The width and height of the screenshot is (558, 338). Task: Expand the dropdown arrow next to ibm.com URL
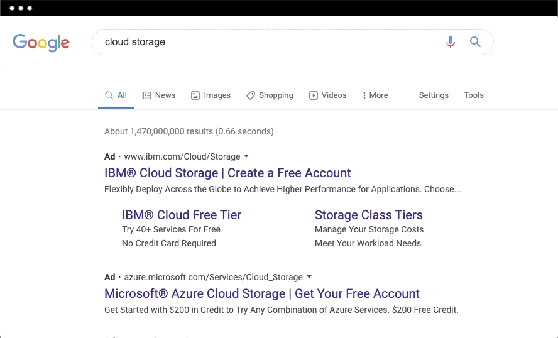pos(246,156)
